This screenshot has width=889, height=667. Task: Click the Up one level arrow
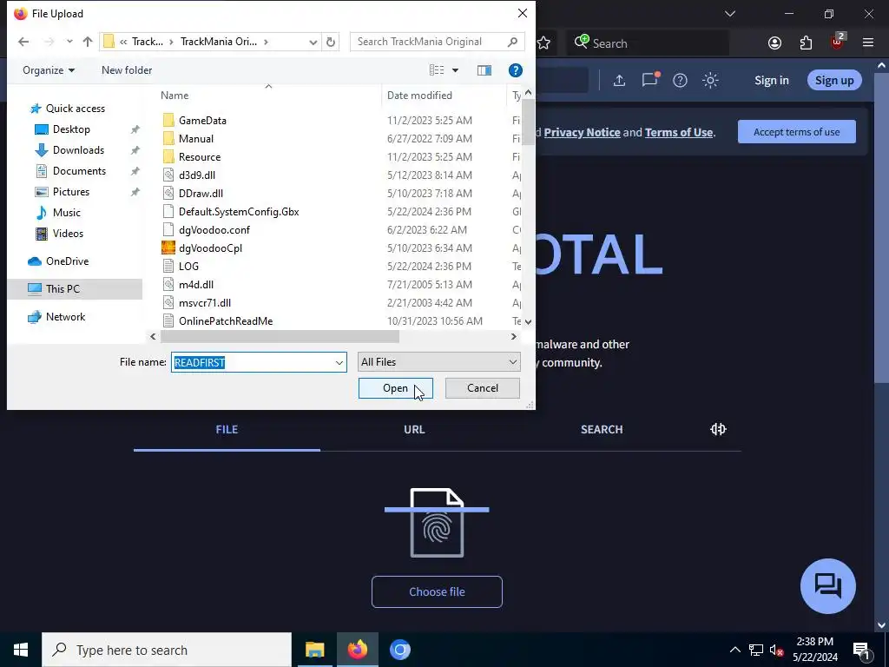(x=88, y=42)
